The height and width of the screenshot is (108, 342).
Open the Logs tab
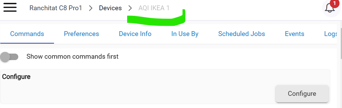coord(331,34)
